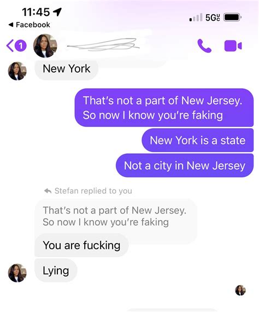
Task: Select the 'Lying' message bubble
Action: pos(56,270)
